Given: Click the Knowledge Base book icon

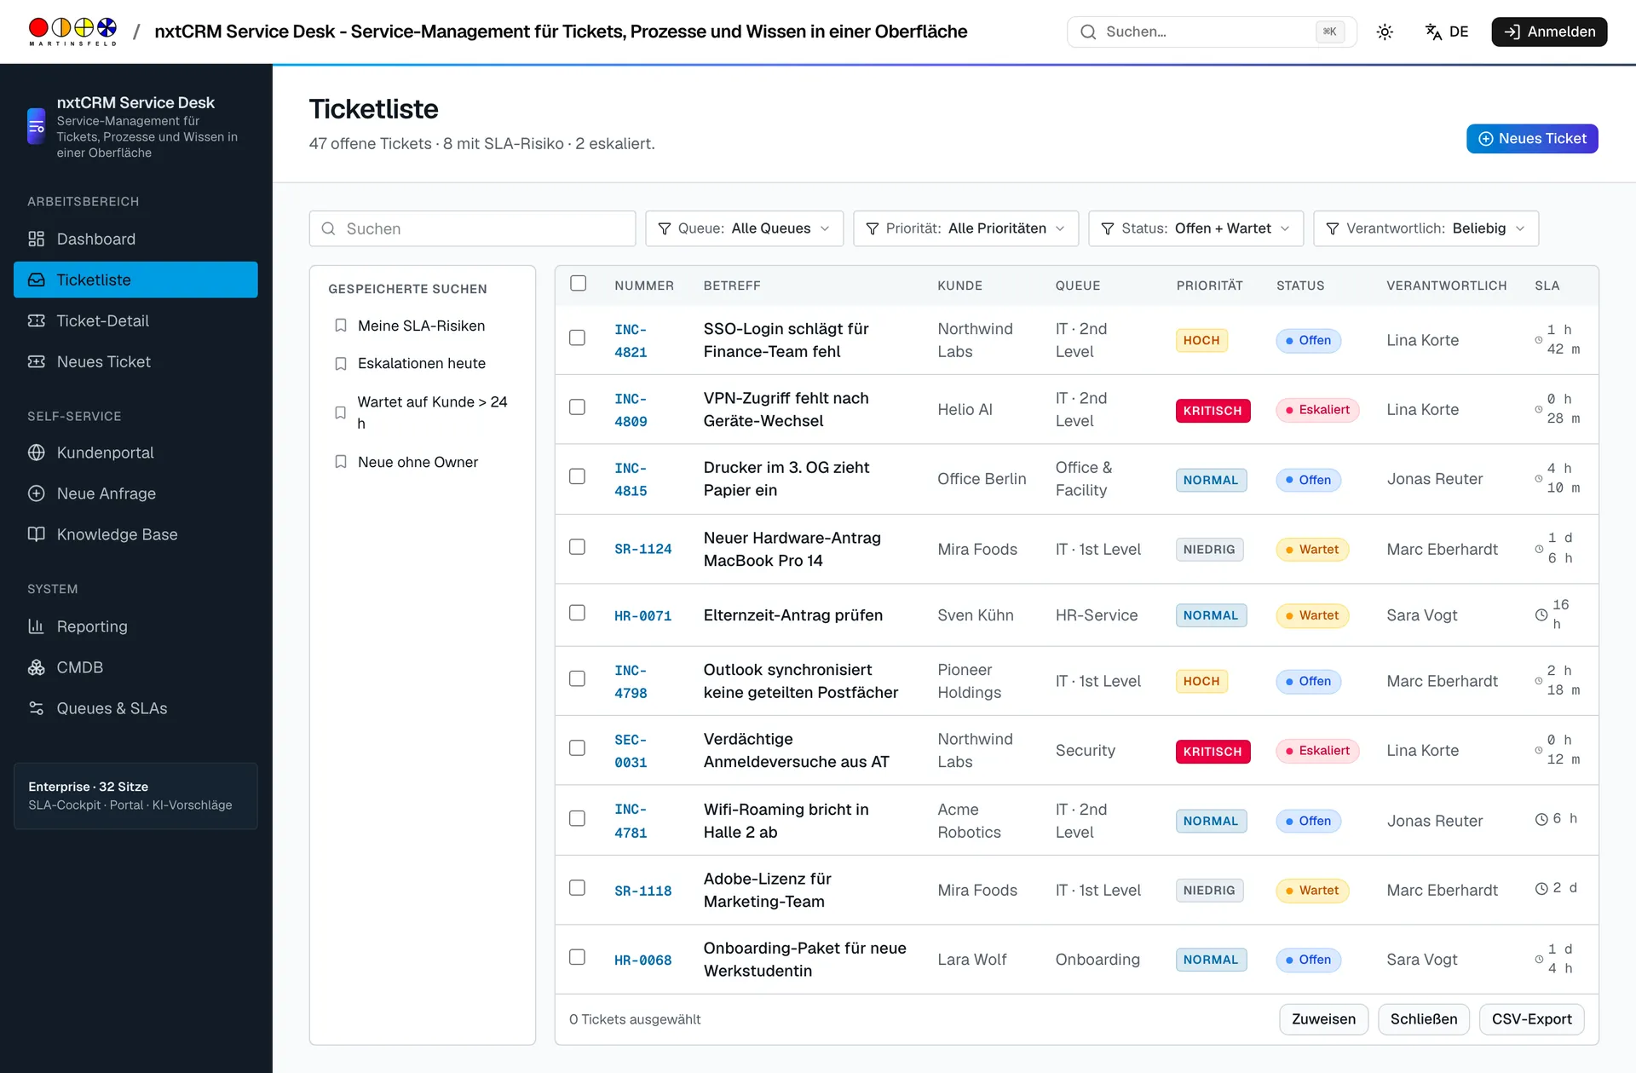Looking at the screenshot, I should (x=36, y=534).
